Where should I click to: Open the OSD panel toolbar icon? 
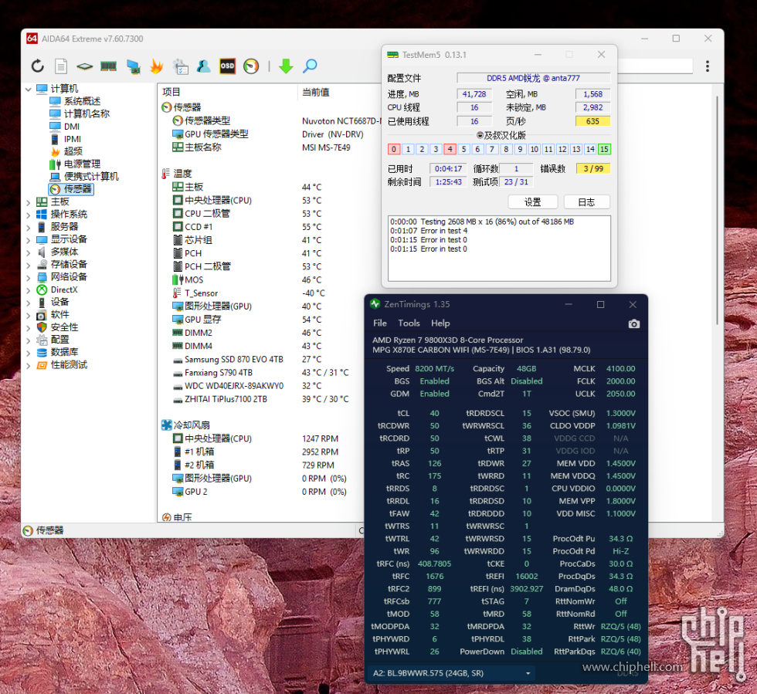tap(227, 66)
